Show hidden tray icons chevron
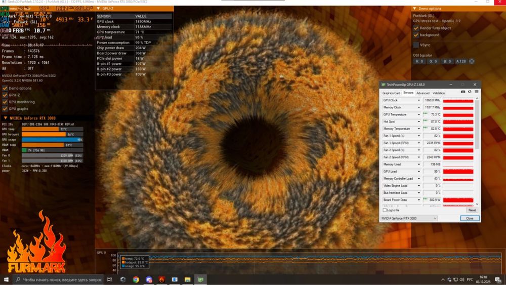The image size is (506, 285). 443,279
